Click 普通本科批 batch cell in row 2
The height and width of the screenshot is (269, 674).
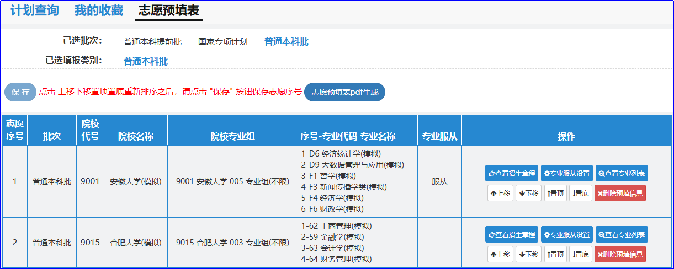(52, 243)
